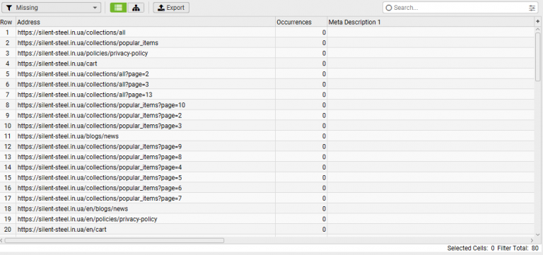Sort by Meta Description 1 column header
This screenshot has height=255, width=543.
click(431, 22)
